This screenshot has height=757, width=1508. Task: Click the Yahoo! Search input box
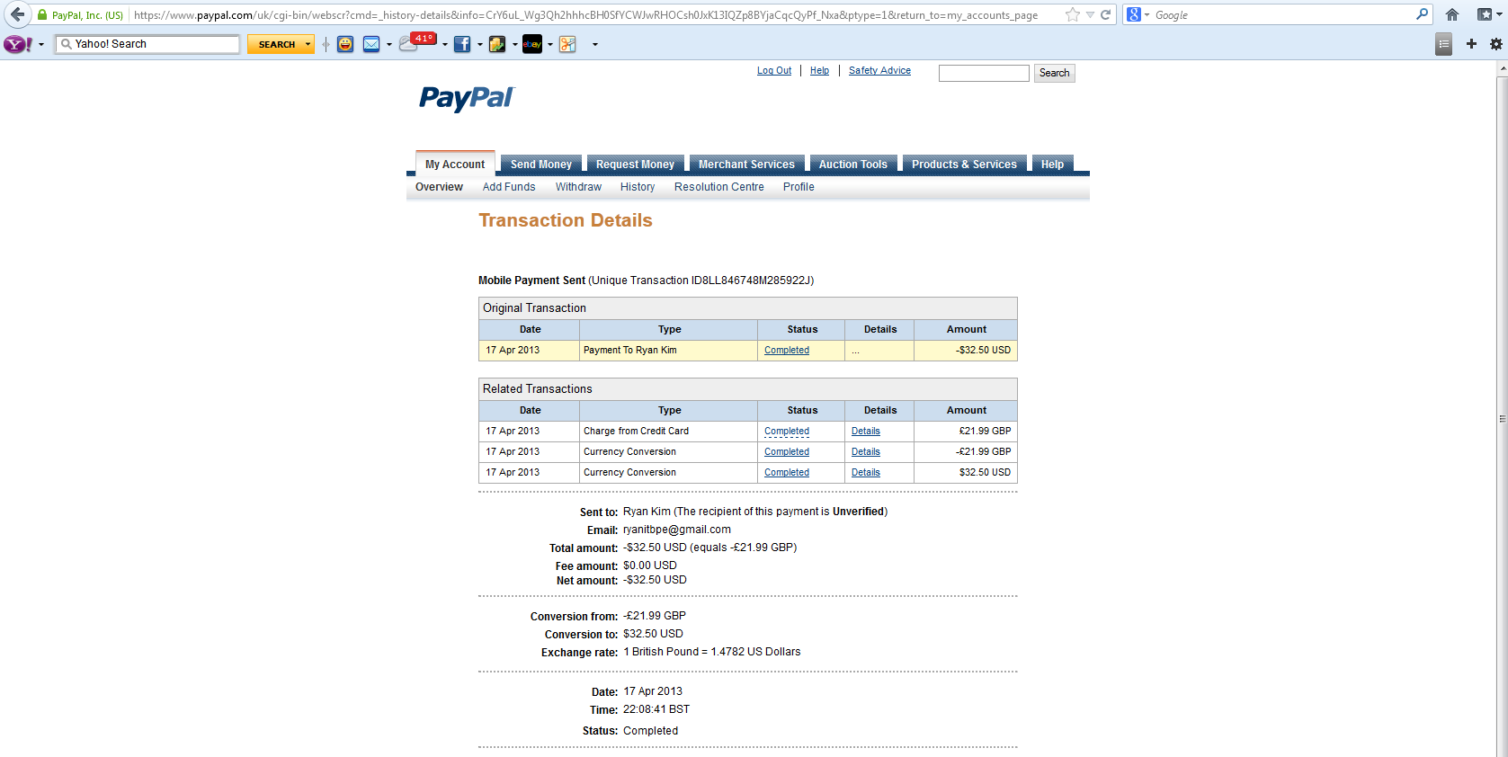147,44
